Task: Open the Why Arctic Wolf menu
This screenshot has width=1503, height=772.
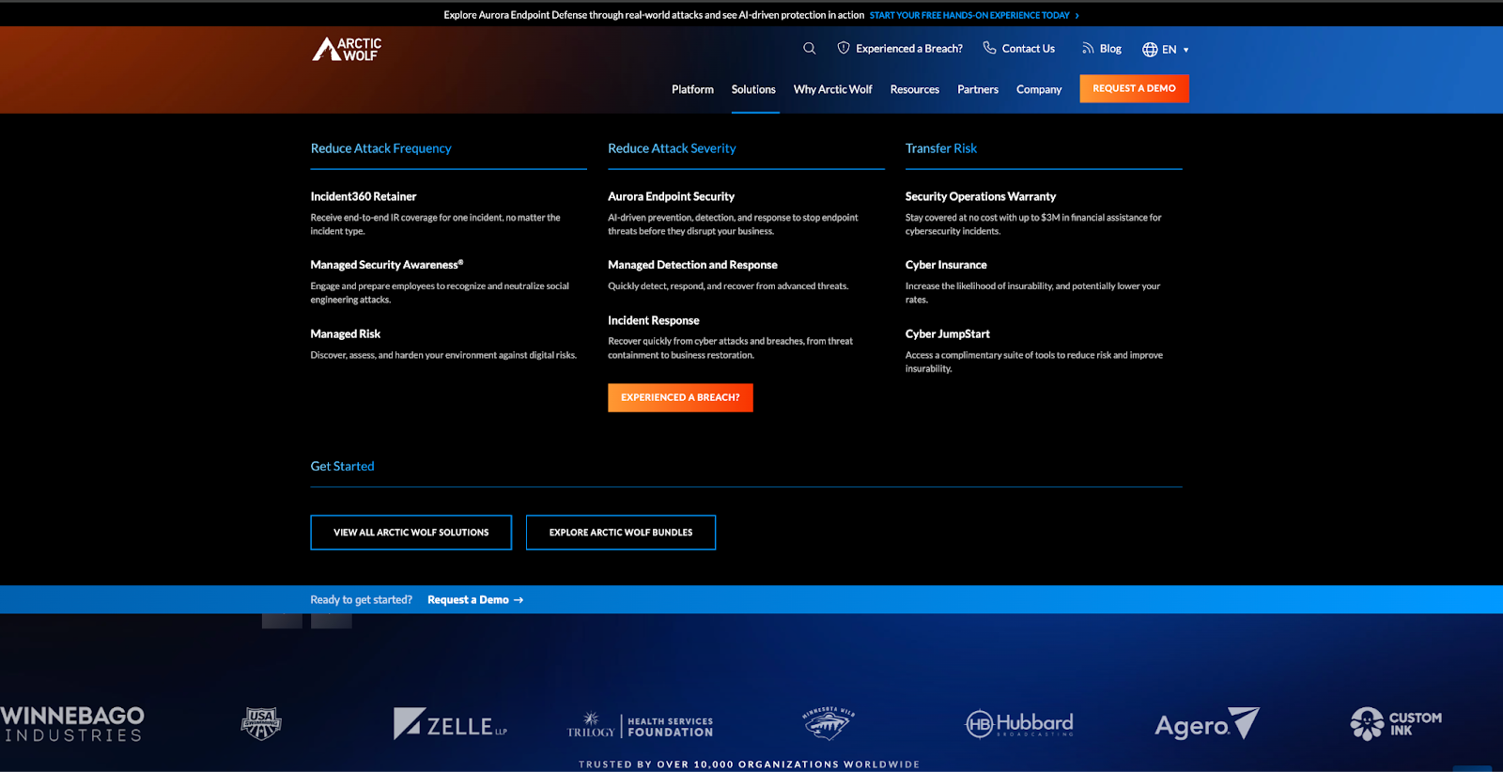Action: (832, 89)
